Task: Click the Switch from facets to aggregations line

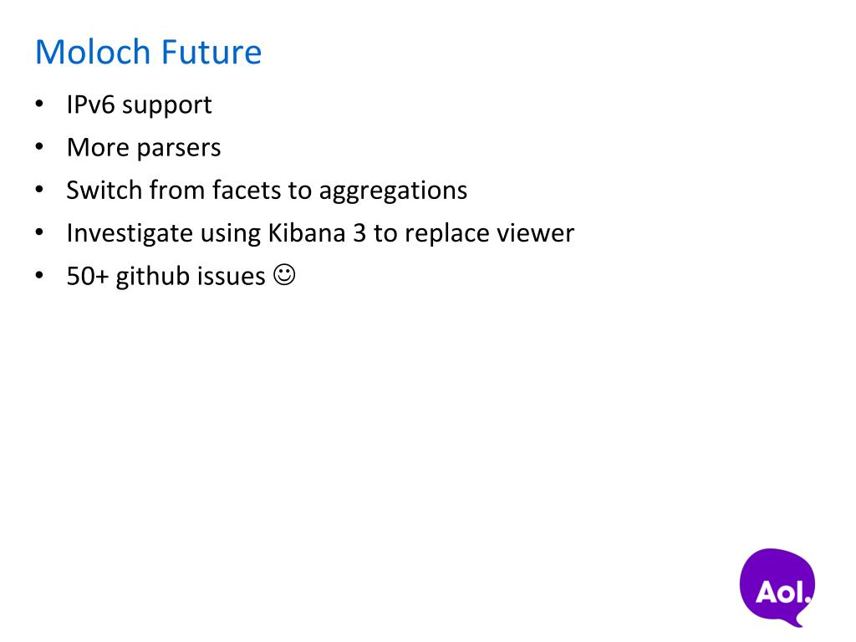Action: point(267,191)
